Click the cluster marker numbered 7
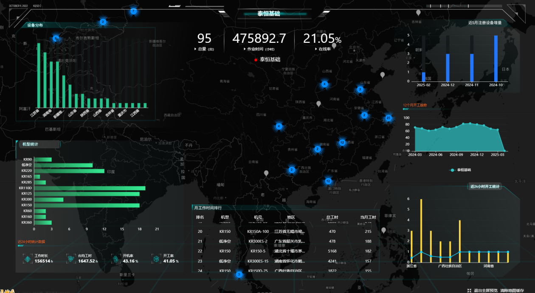 tap(134, 11)
